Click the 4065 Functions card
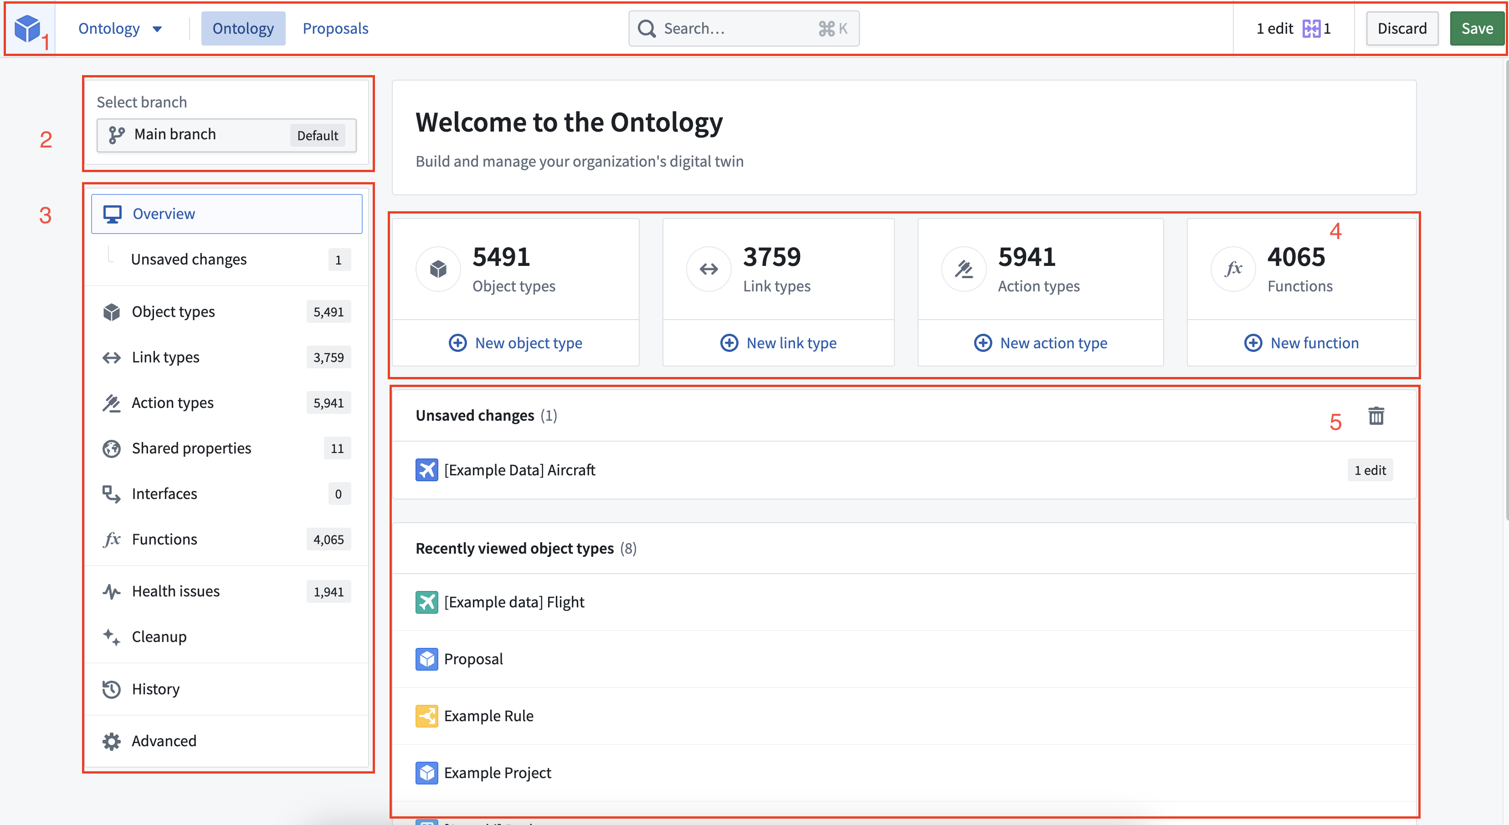This screenshot has height=825, width=1509. (1302, 269)
